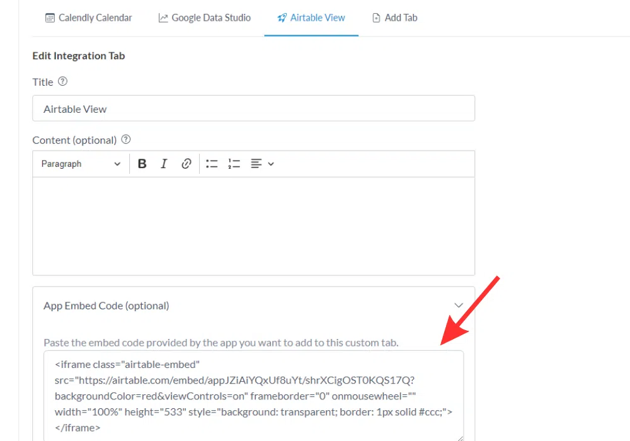Click the Title field label
The width and height of the screenshot is (630, 441).
coord(43,82)
